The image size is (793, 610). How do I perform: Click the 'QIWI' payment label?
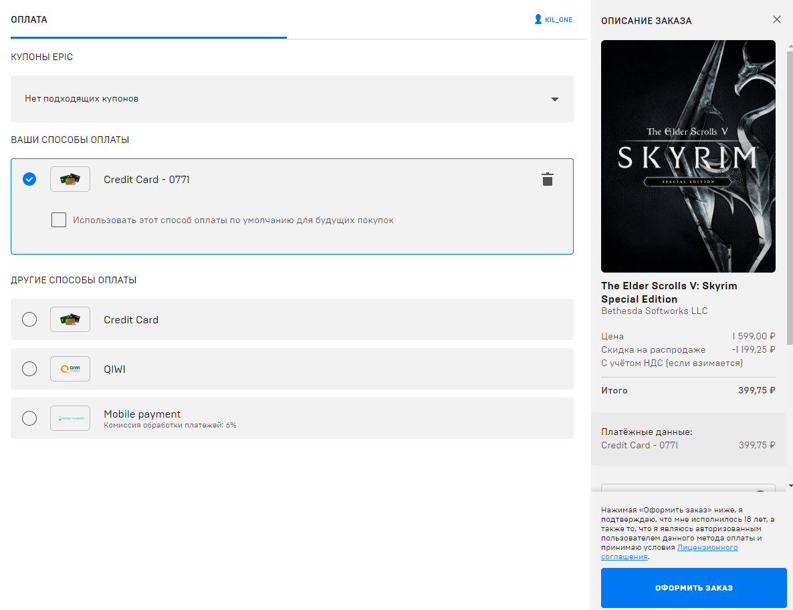tap(114, 369)
